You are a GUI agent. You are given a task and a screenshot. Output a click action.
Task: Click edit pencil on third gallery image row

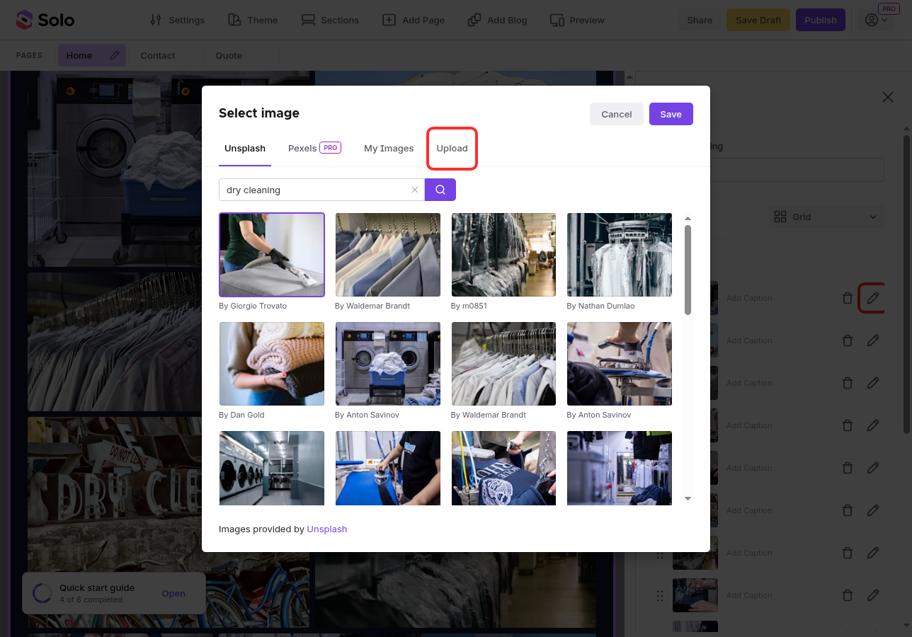pos(873,383)
